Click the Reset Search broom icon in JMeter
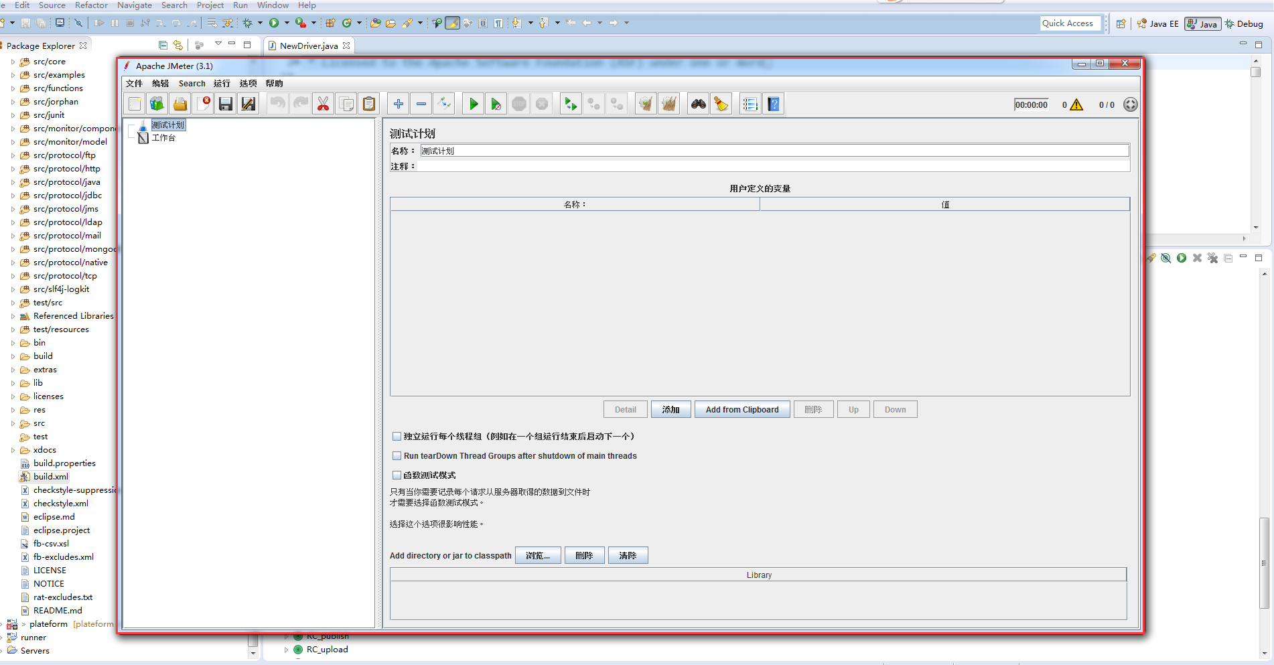 pos(721,104)
